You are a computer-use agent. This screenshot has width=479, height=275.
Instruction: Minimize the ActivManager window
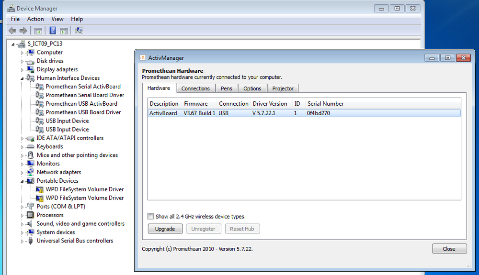click(x=432, y=58)
